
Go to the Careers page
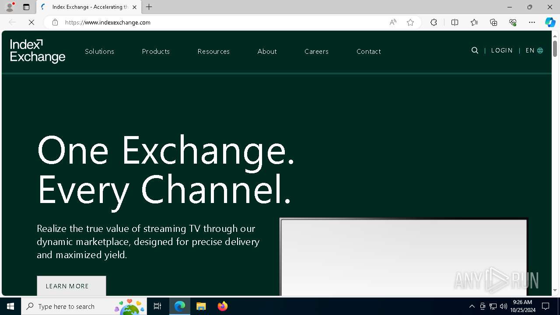click(316, 51)
